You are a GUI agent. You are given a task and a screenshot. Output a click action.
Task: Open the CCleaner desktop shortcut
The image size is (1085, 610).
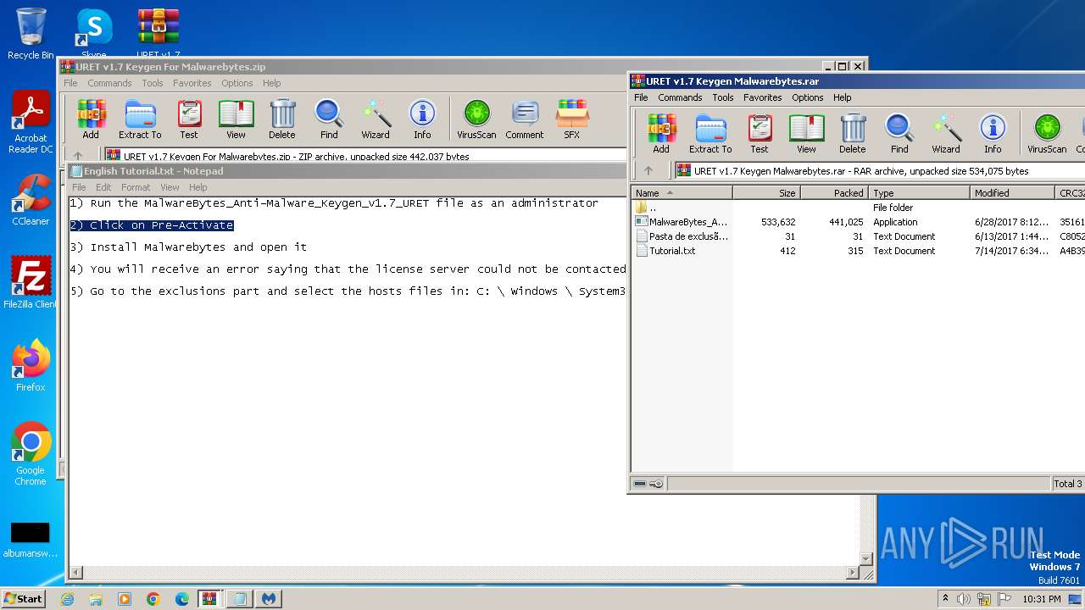pyautogui.click(x=31, y=200)
